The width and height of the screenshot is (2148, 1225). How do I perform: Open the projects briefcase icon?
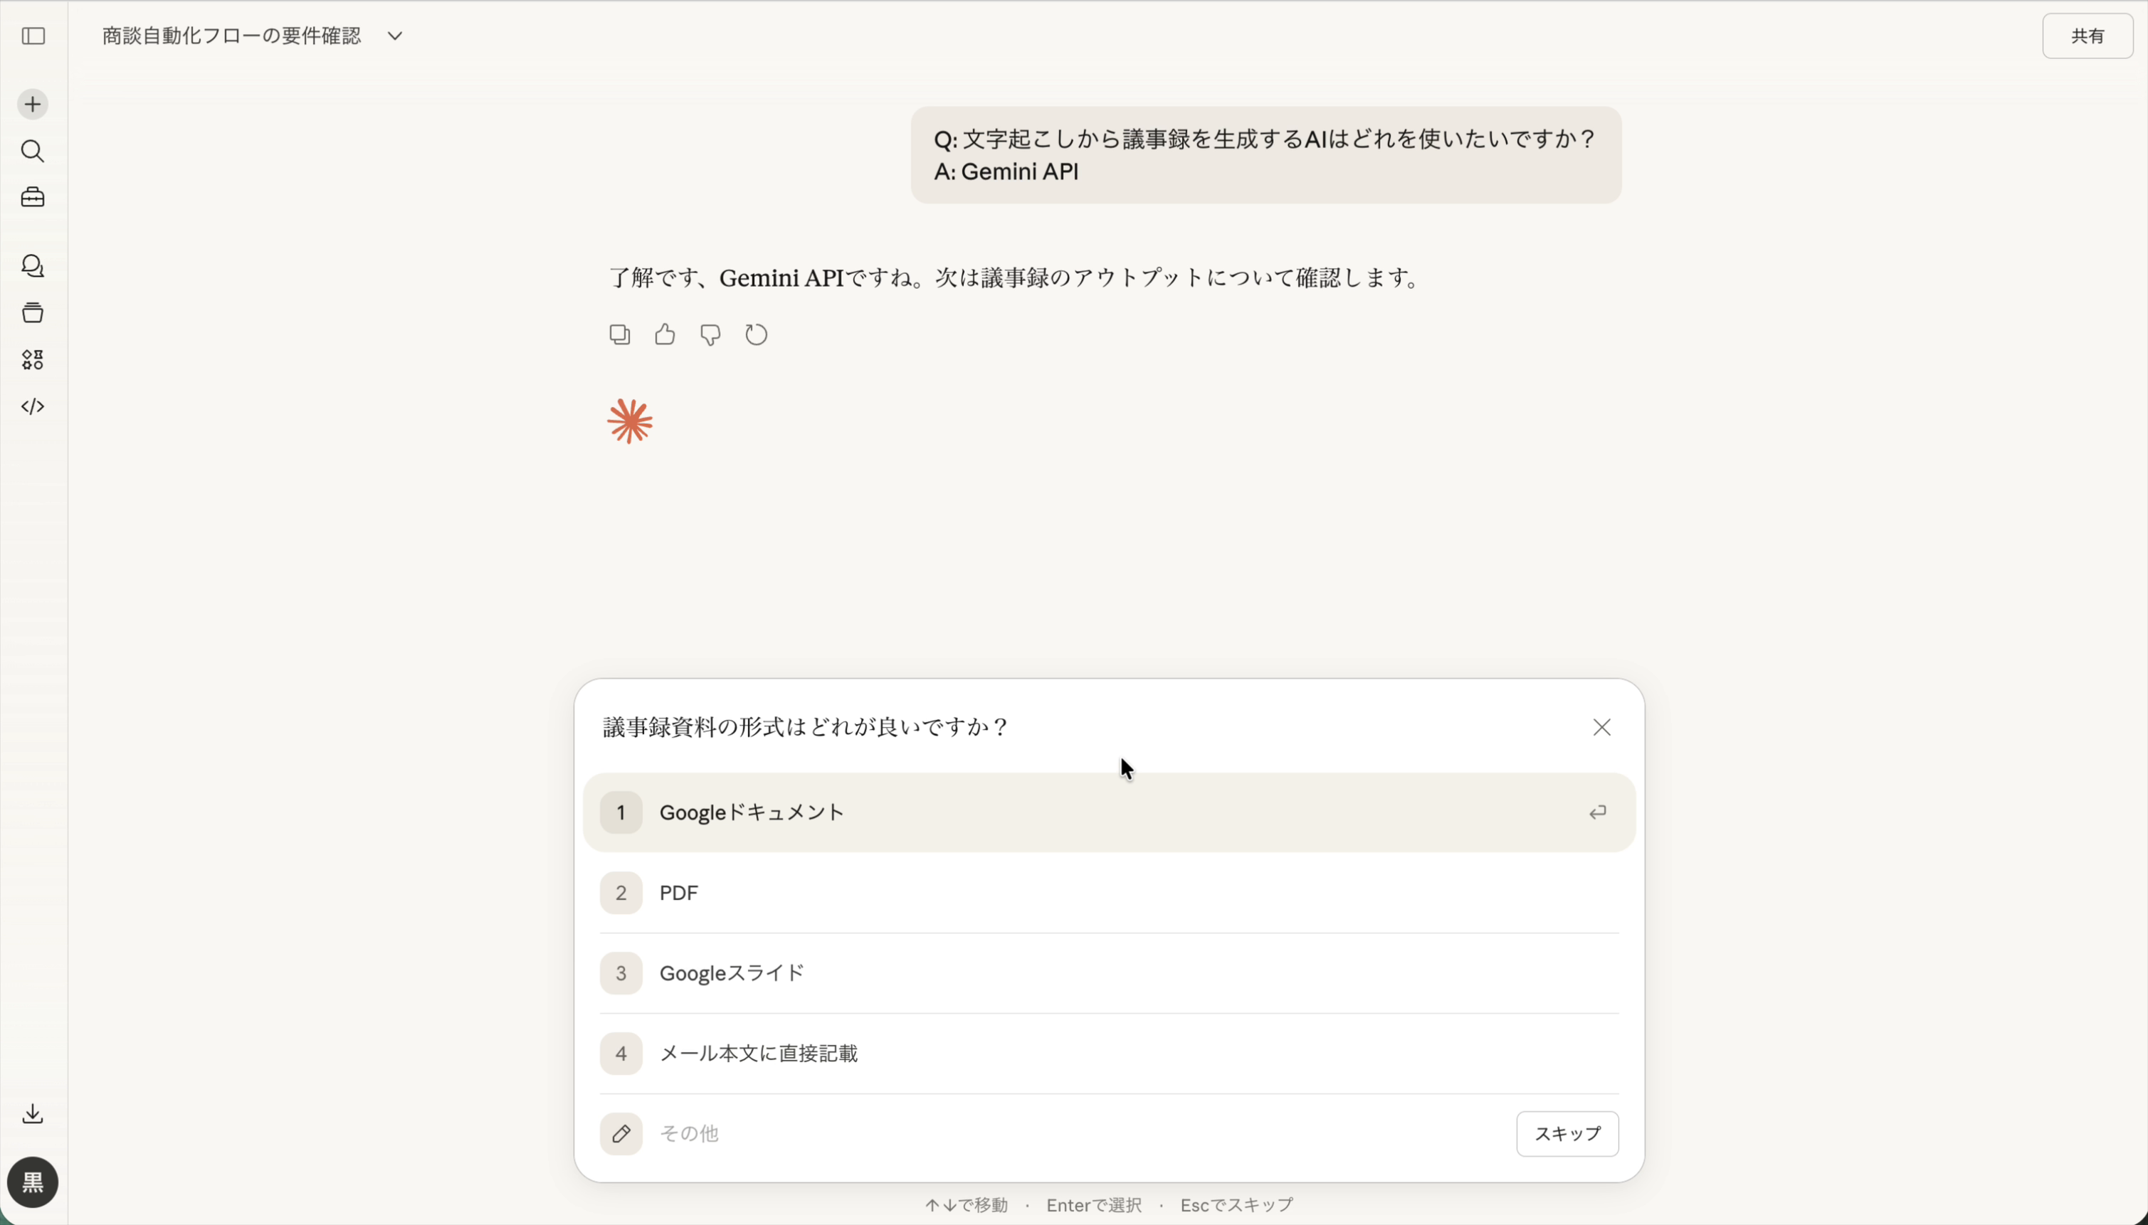[32, 198]
